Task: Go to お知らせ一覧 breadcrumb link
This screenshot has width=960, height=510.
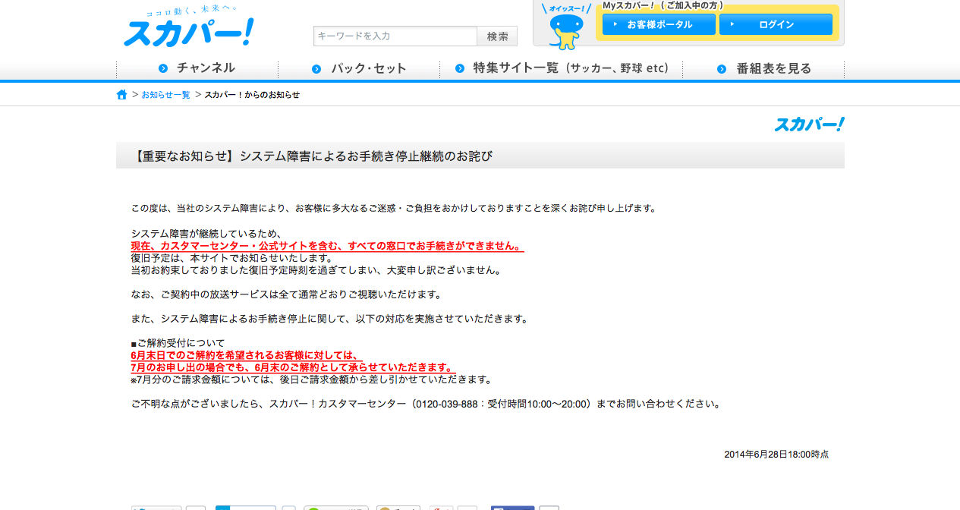Action: (166, 95)
